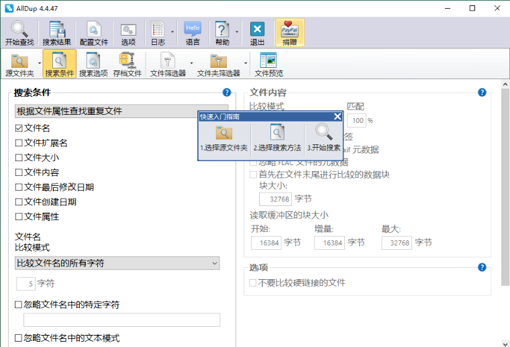The image size is (510, 347).
Task: Uncheck the 文件名 checkbox
Action: pyautogui.click(x=19, y=128)
